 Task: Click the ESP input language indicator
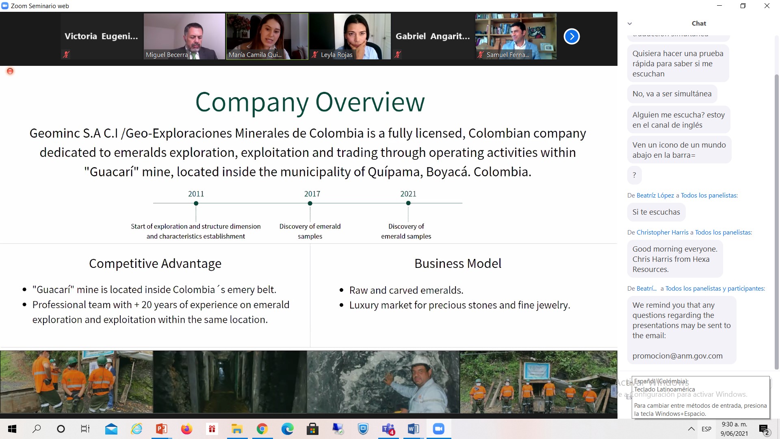click(x=706, y=429)
